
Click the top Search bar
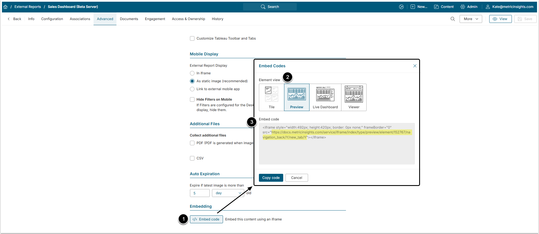270,7
